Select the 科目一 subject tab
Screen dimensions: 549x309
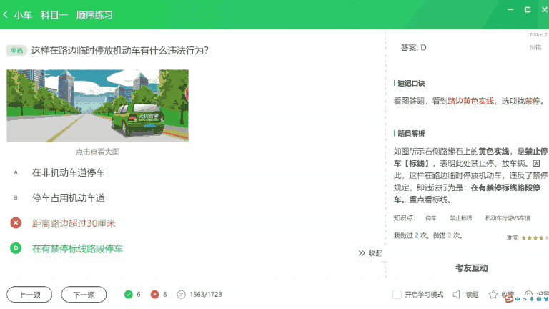point(54,15)
